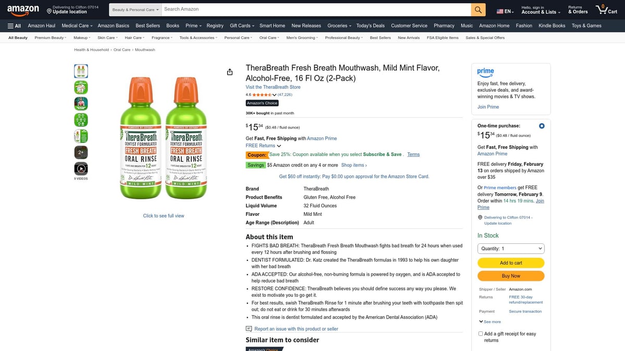Click the search magnifier icon
Viewport: 625px width, 351px height.
click(x=478, y=9)
